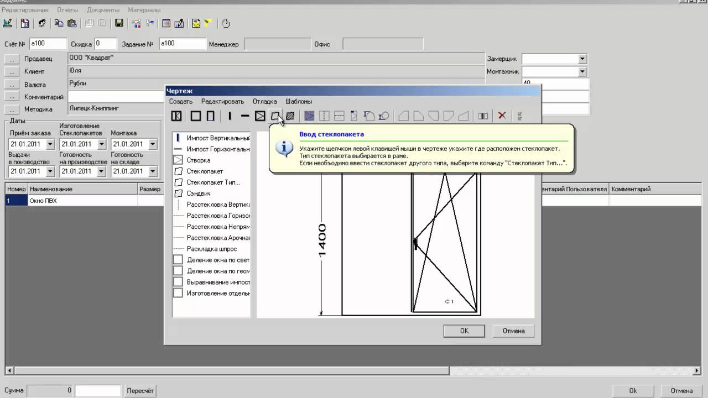The width and height of the screenshot is (708, 398).
Task: Click the calendar grid icon in main toolbar
Action: click(x=166, y=23)
